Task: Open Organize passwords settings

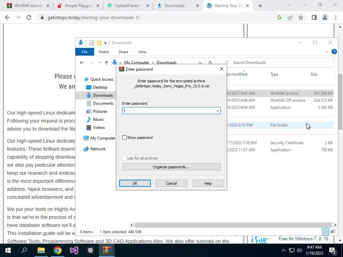Action: 171,167
